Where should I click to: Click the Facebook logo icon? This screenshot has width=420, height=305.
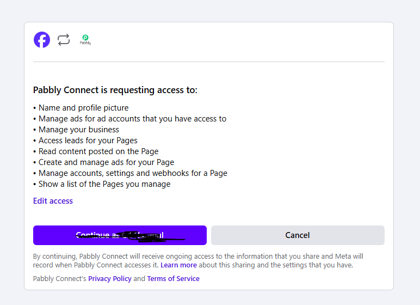[x=42, y=40]
